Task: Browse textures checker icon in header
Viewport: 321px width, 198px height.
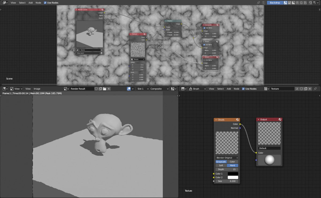Action: click(267, 89)
